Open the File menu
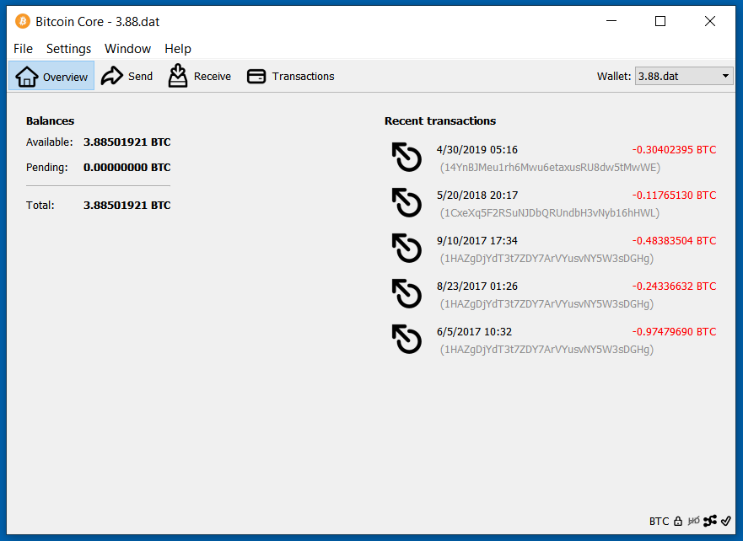The image size is (743, 541). click(x=23, y=49)
